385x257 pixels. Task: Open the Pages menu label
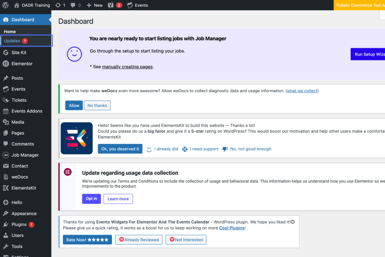pos(18,133)
